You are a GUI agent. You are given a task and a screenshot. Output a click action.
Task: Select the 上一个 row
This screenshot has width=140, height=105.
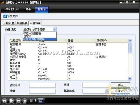68,76
